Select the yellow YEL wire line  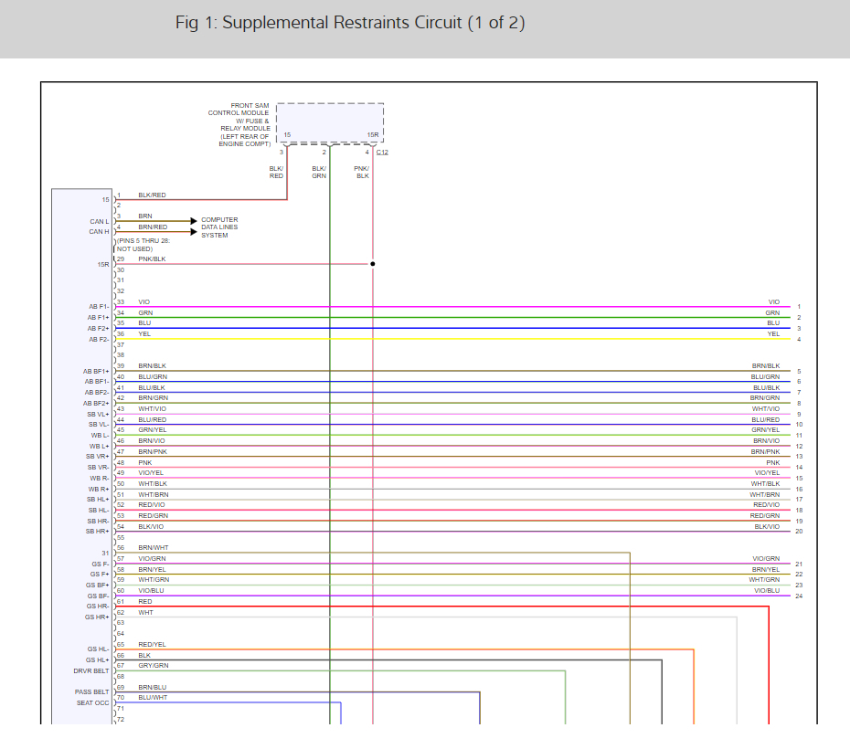point(452,339)
